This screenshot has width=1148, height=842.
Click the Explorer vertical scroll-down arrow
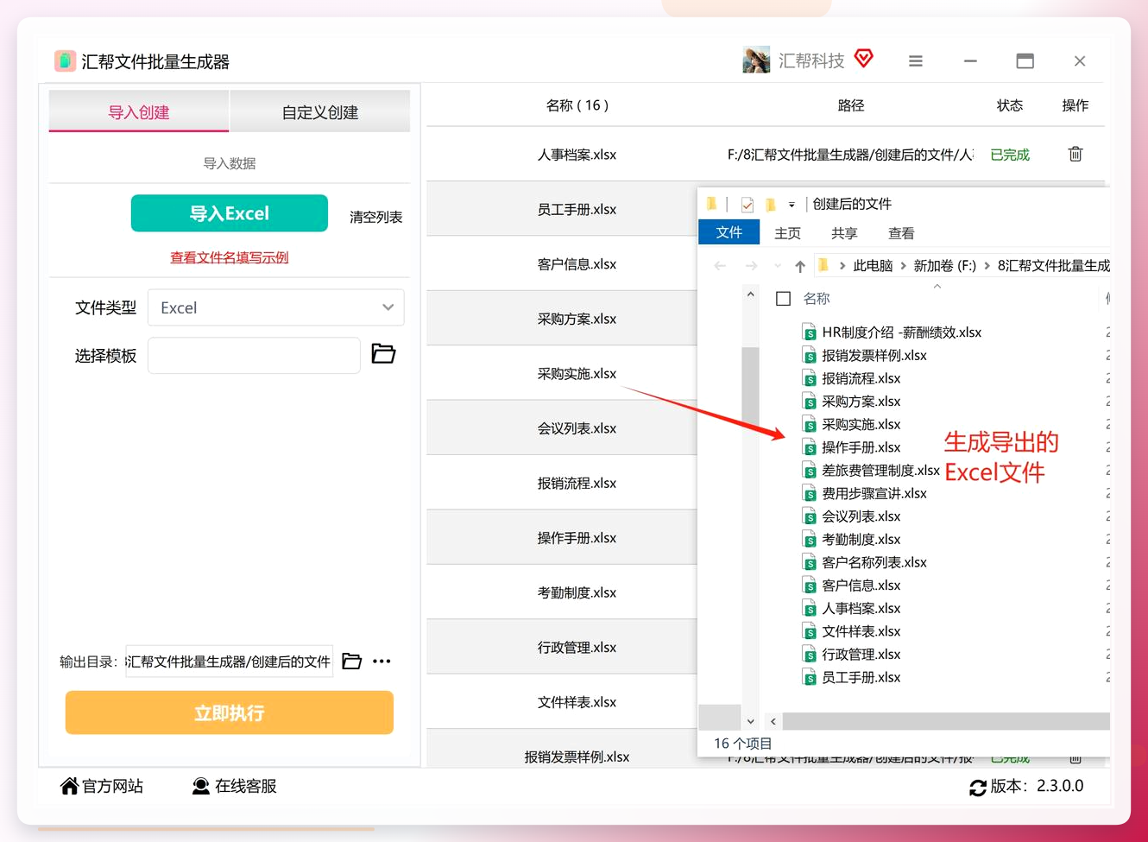(750, 721)
